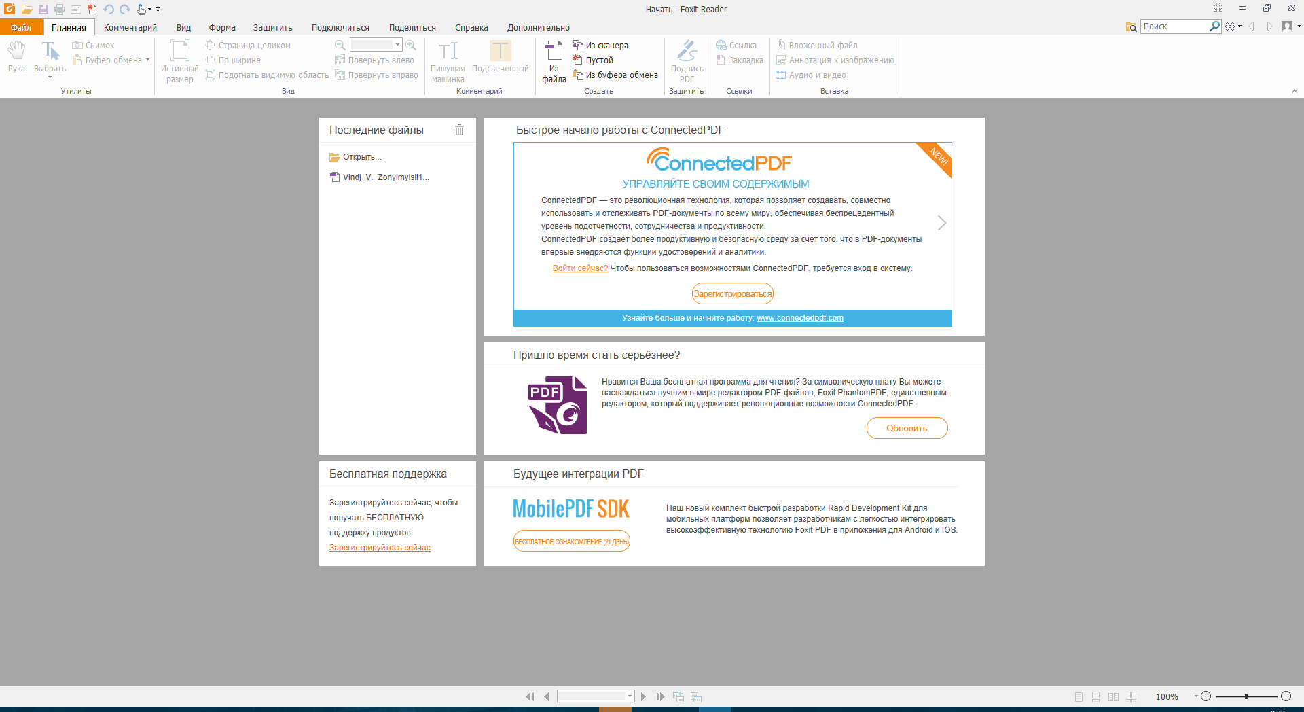Create a Пустой blank PDF
This screenshot has height=712, width=1304.
(x=593, y=60)
